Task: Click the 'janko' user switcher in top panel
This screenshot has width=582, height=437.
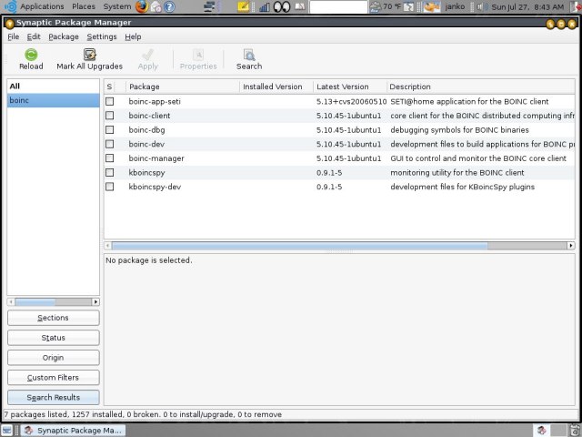Action: tap(455, 6)
